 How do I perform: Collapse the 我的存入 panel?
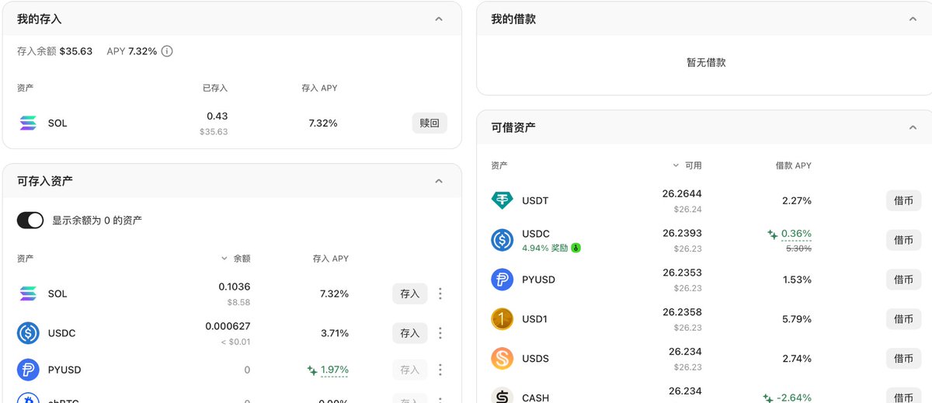(x=439, y=19)
